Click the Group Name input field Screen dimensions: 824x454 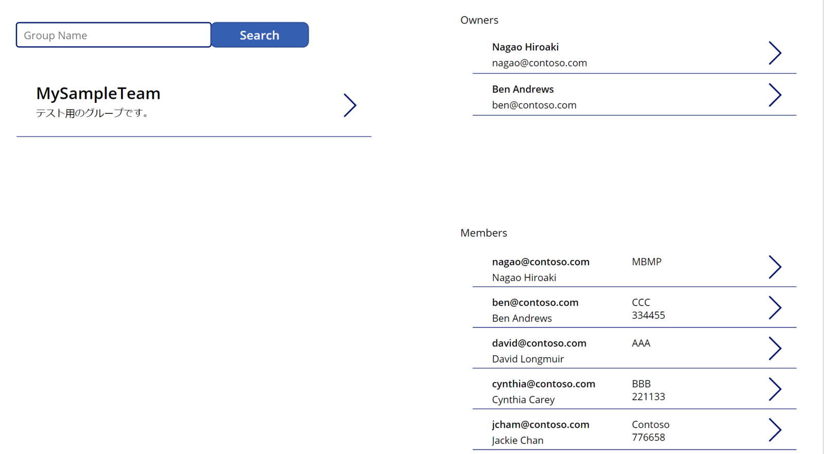tap(113, 35)
